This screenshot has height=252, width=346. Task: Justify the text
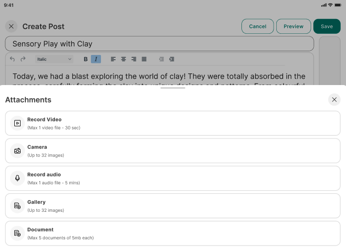[x=144, y=59]
